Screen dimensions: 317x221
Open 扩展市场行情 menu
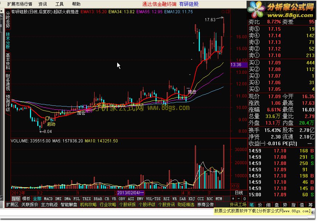point(20,4)
